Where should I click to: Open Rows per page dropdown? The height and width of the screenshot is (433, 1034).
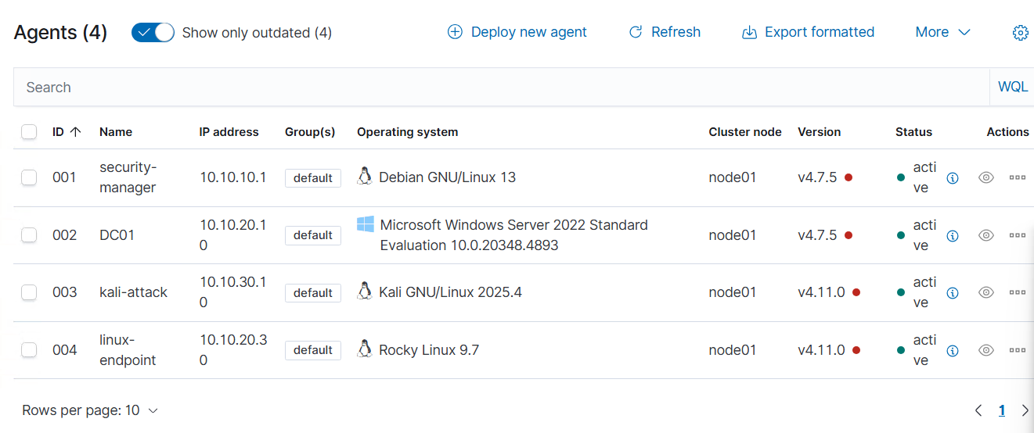[90, 410]
